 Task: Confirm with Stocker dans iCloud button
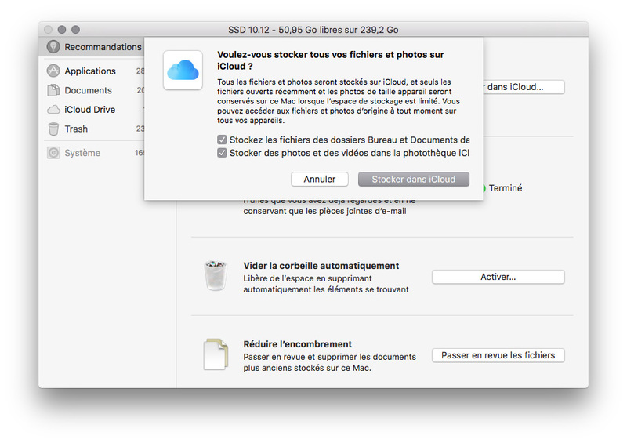pos(414,180)
